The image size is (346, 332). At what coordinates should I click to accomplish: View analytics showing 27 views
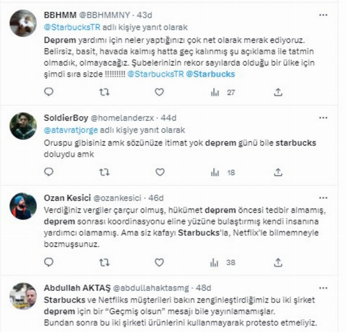(223, 93)
